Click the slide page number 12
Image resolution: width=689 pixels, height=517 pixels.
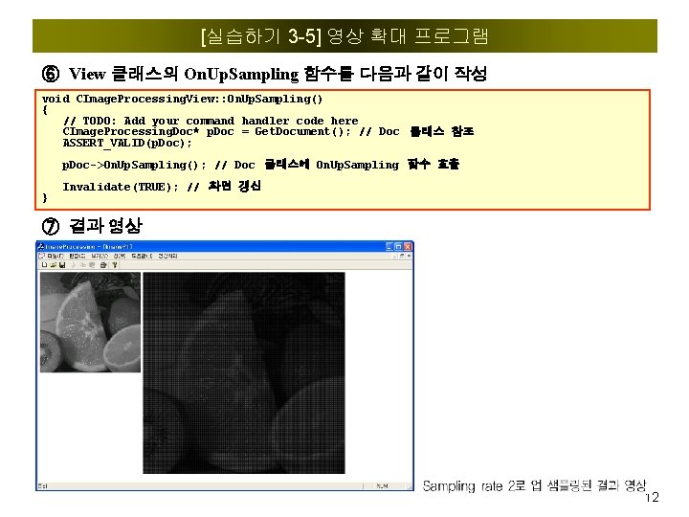pyautogui.click(x=652, y=497)
